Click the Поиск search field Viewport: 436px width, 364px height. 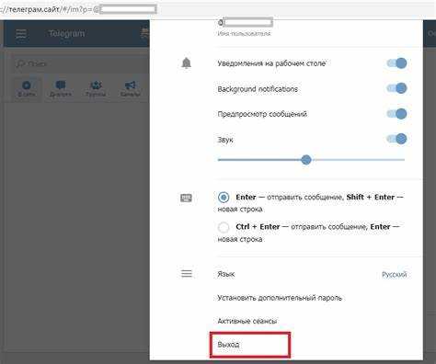(x=80, y=63)
